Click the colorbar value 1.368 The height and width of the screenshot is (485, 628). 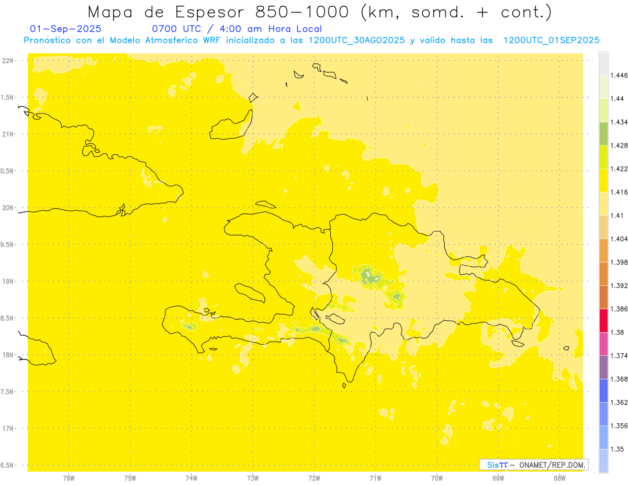click(620, 379)
